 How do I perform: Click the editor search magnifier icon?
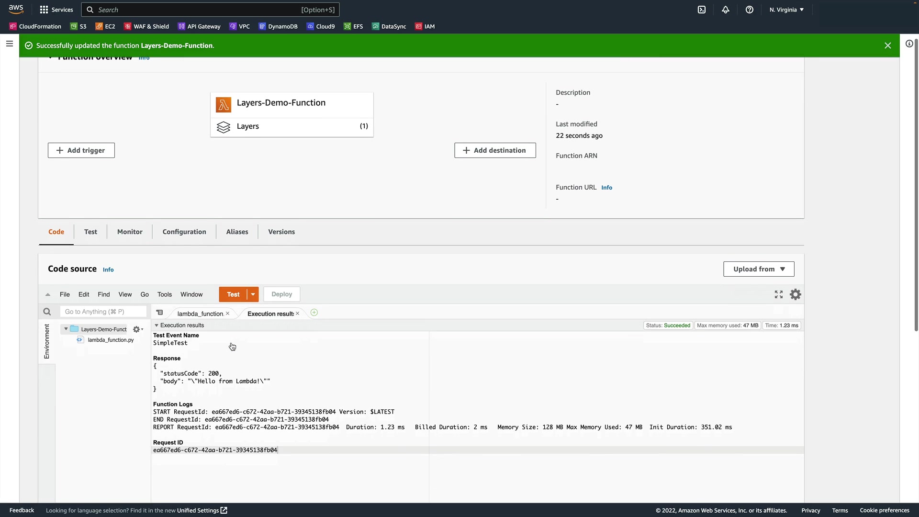tap(47, 312)
